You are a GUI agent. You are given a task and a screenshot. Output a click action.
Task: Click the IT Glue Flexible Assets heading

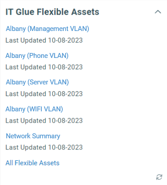[x=52, y=12]
